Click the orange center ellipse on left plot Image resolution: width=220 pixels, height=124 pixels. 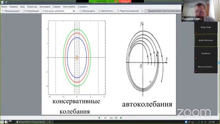tap(77, 58)
